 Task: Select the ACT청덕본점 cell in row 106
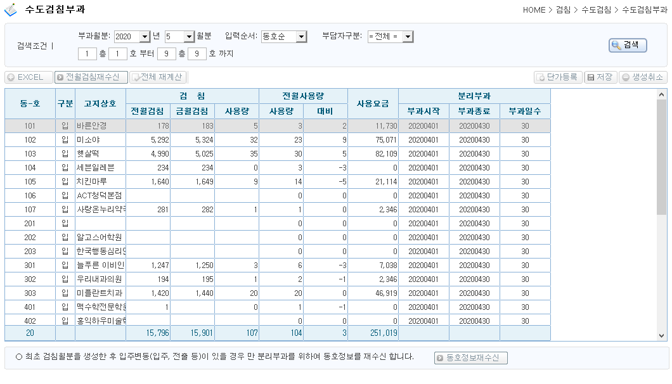pos(100,195)
